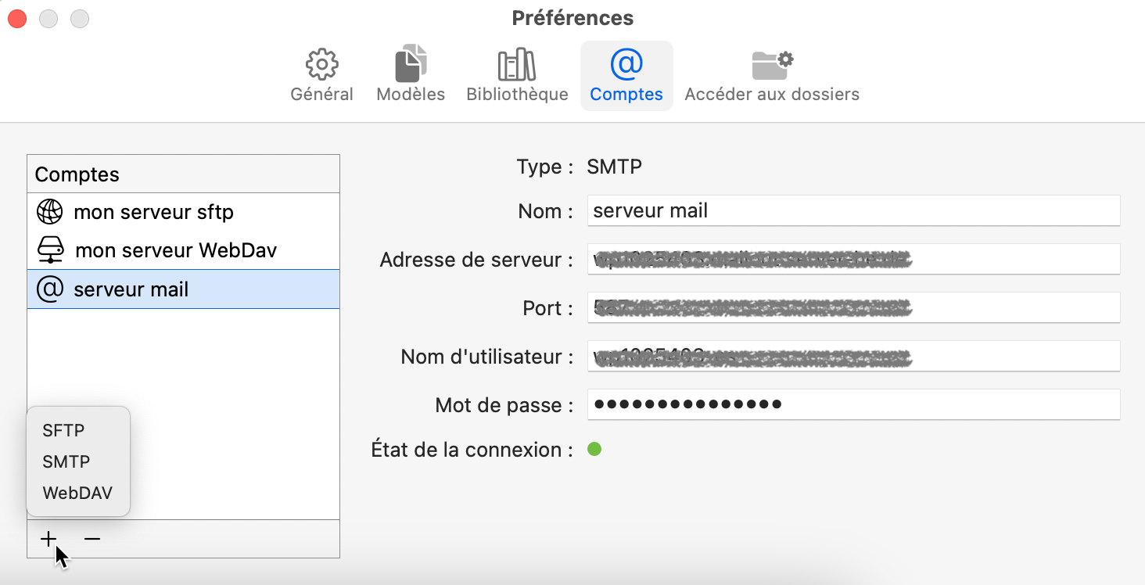
Task: Switch to the Modèles section
Action: click(x=410, y=74)
